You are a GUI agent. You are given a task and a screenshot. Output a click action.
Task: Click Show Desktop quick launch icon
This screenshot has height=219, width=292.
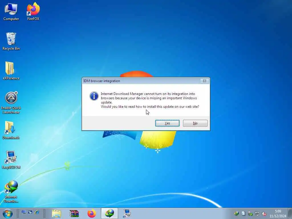point(23,212)
